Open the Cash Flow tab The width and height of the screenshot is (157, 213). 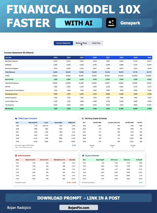point(96,43)
